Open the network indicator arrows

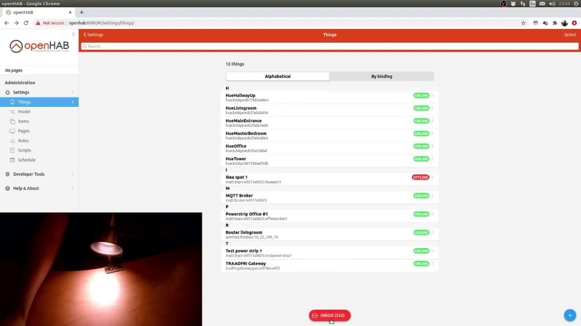[x=523, y=4]
